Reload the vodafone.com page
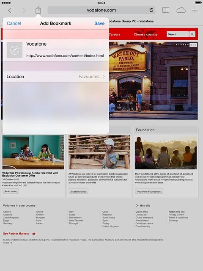 tap(151, 10)
